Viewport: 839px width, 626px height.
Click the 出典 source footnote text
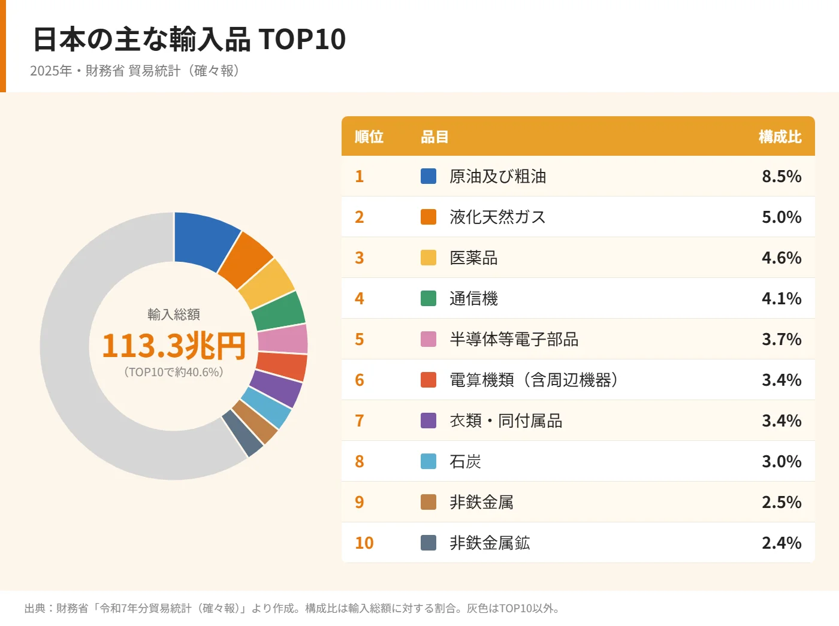click(x=292, y=609)
